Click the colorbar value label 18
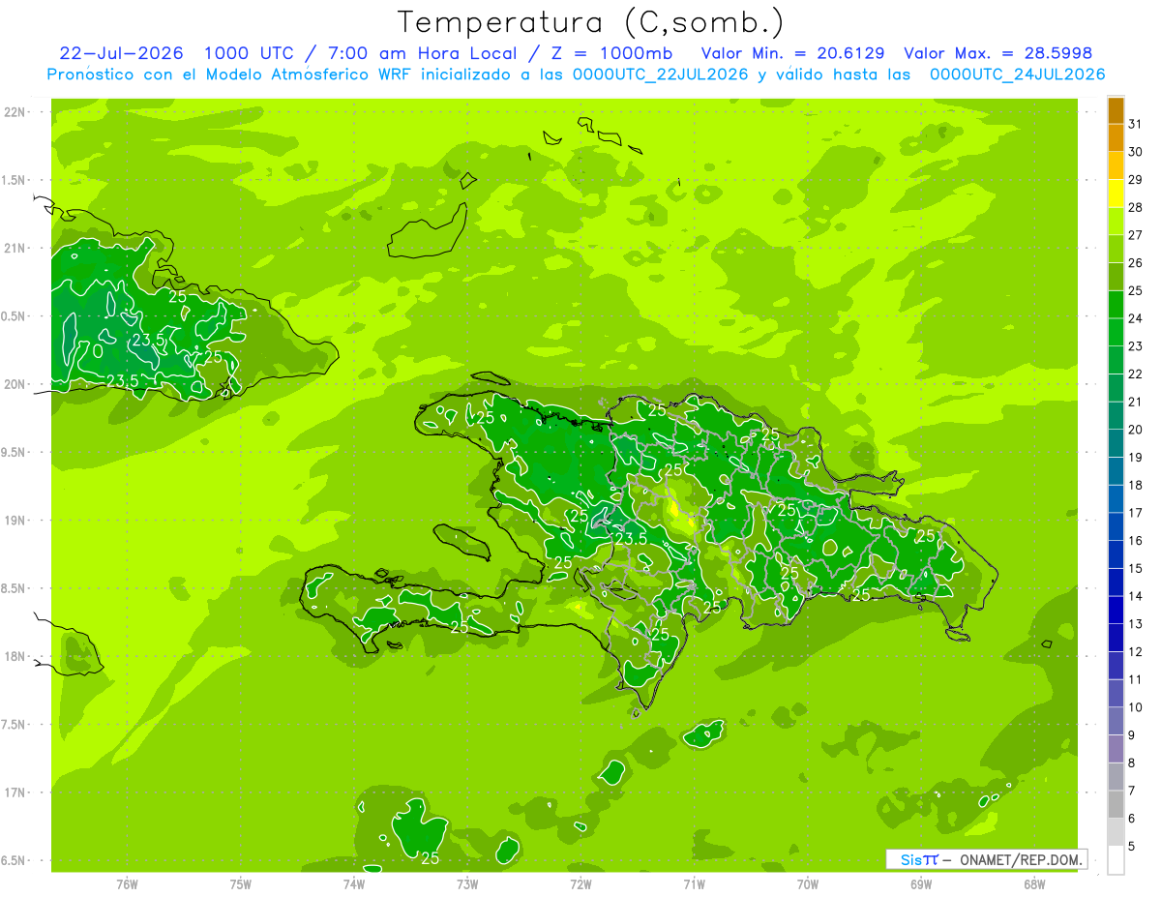This screenshot has width=1161, height=897. click(1137, 485)
